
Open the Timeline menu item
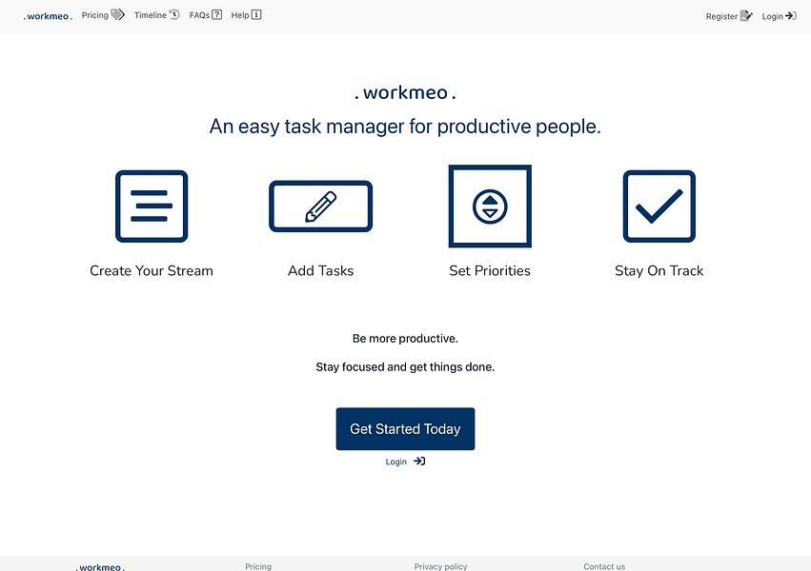pyautogui.click(x=151, y=15)
